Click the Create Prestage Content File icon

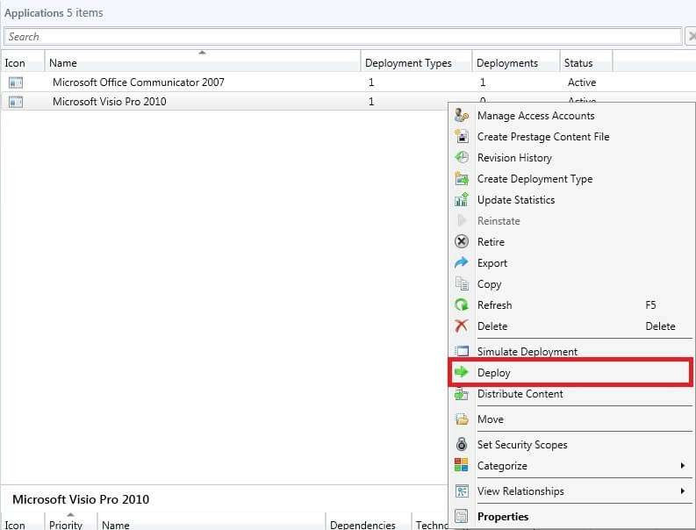point(461,136)
